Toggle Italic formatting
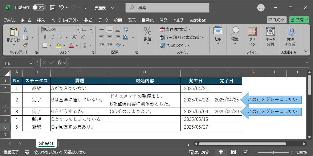Screen dimensions: 313x156 [x=53, y=37]
